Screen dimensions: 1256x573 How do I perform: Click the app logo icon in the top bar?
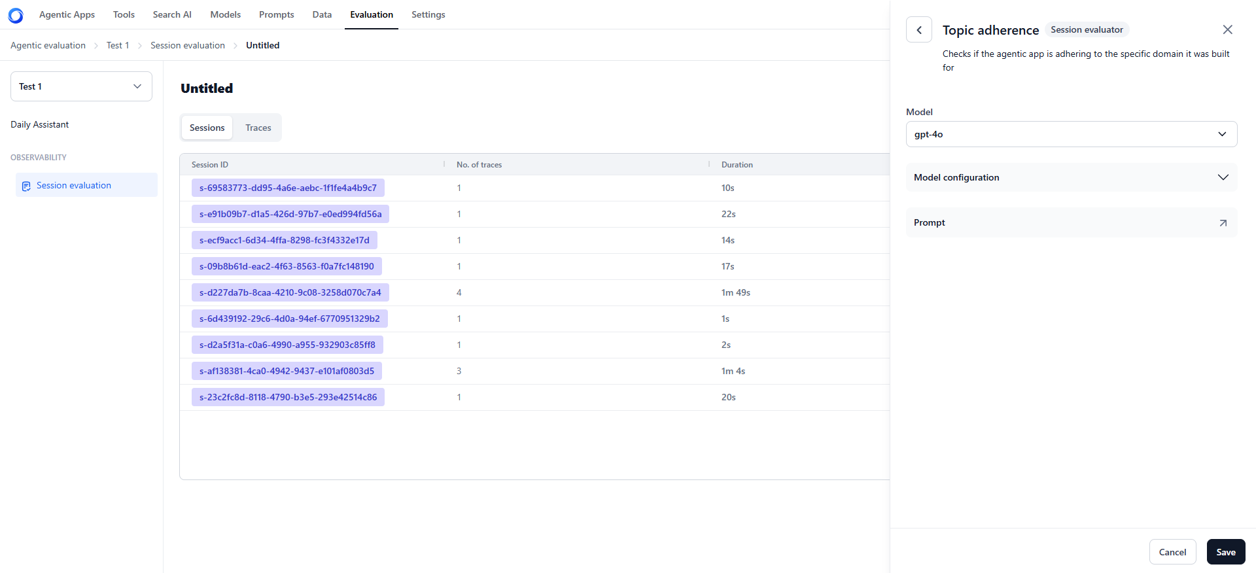tap(16, 15)
